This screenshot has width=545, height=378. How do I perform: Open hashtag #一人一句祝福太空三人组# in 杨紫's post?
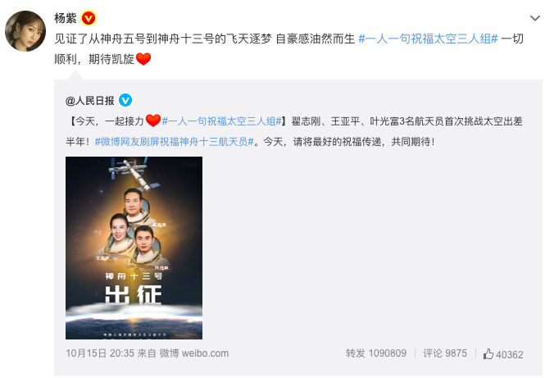428,39
